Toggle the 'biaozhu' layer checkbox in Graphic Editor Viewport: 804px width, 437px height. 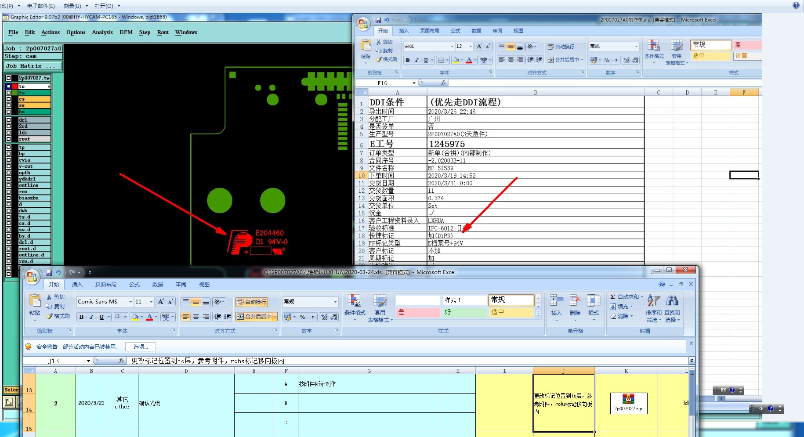click(8, 198)
